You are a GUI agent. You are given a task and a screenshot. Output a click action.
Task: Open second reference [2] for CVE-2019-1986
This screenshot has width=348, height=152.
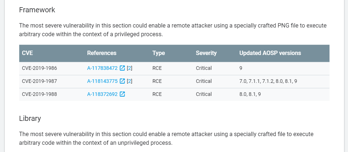[x=130, y=68]
